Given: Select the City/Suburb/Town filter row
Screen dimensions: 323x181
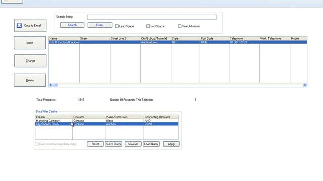Looking at the screenshot, I should [106, 124].
